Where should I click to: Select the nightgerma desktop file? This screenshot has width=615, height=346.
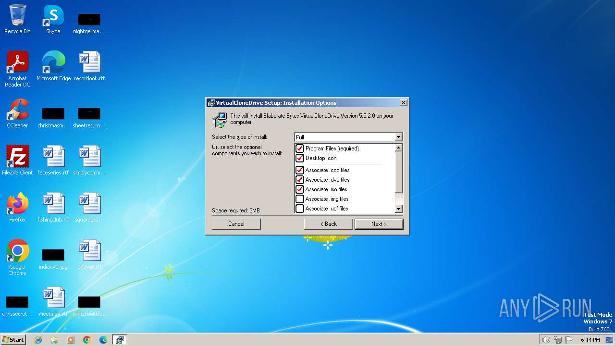click(89, 23)
